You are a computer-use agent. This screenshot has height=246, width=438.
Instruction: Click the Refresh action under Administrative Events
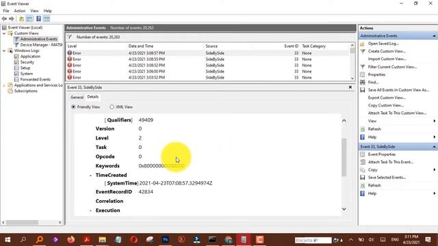coord(374,129)
